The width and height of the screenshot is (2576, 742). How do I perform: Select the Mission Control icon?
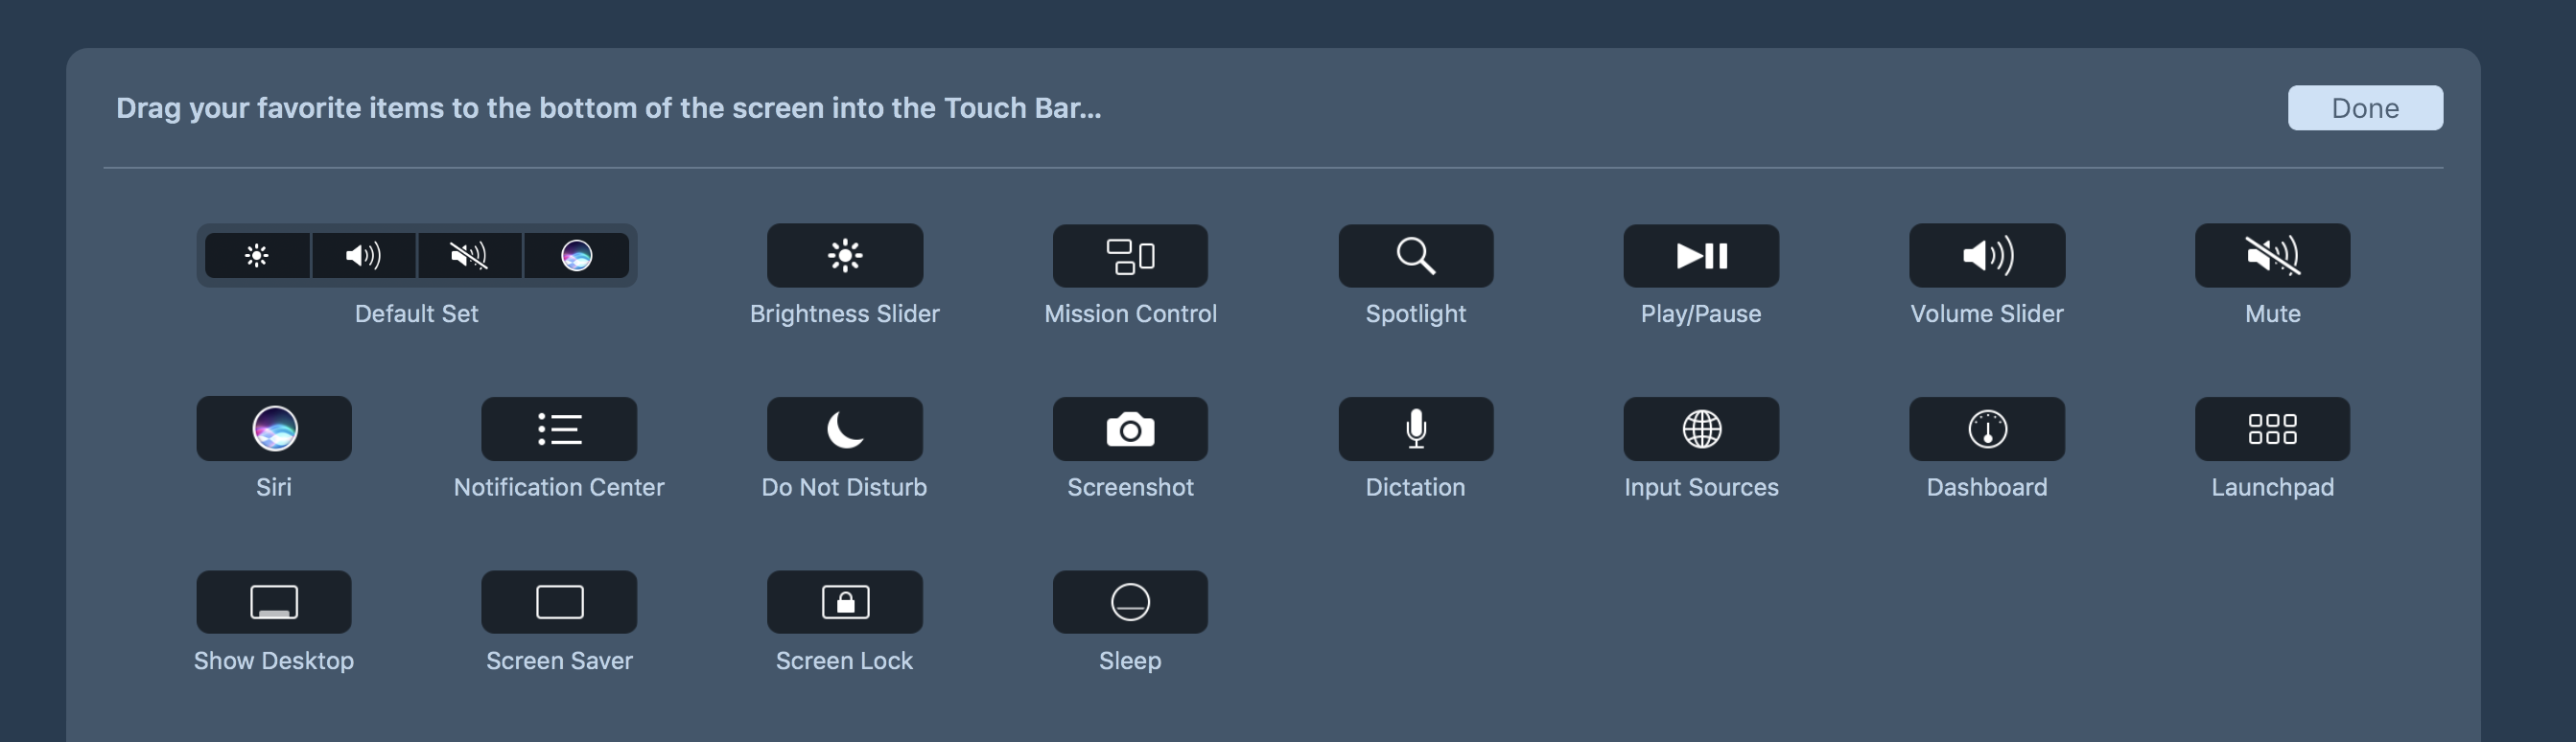click(1130, 256)
